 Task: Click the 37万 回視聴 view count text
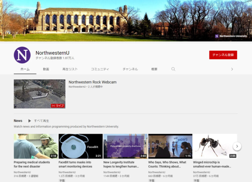click(x=200, y=176)
